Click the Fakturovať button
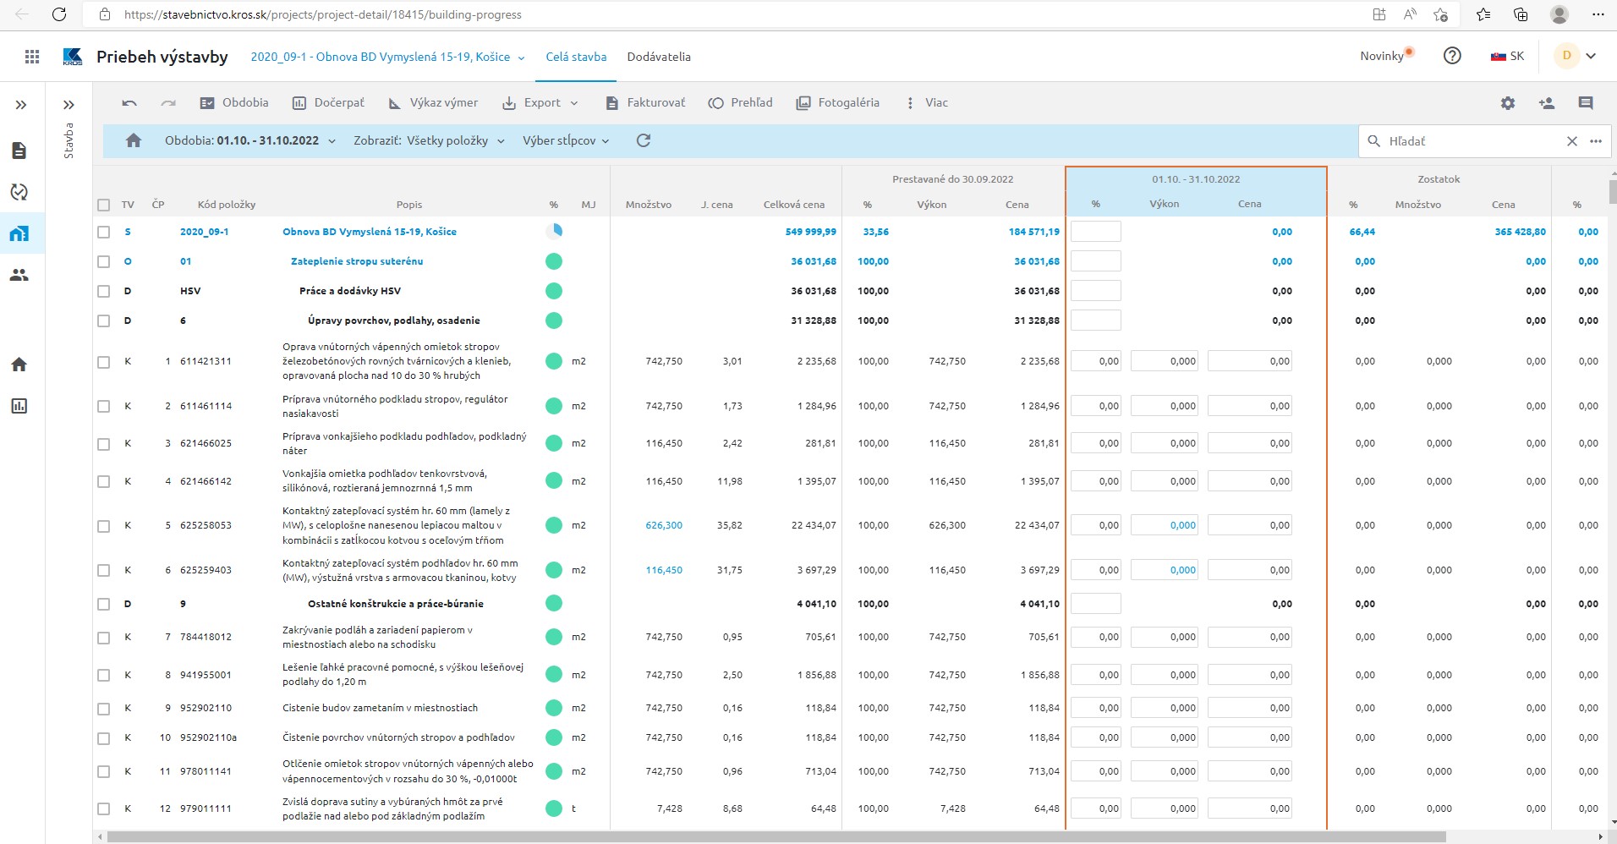The width and height of the screenshot is (1617, 844). click(x=646, y=103)
